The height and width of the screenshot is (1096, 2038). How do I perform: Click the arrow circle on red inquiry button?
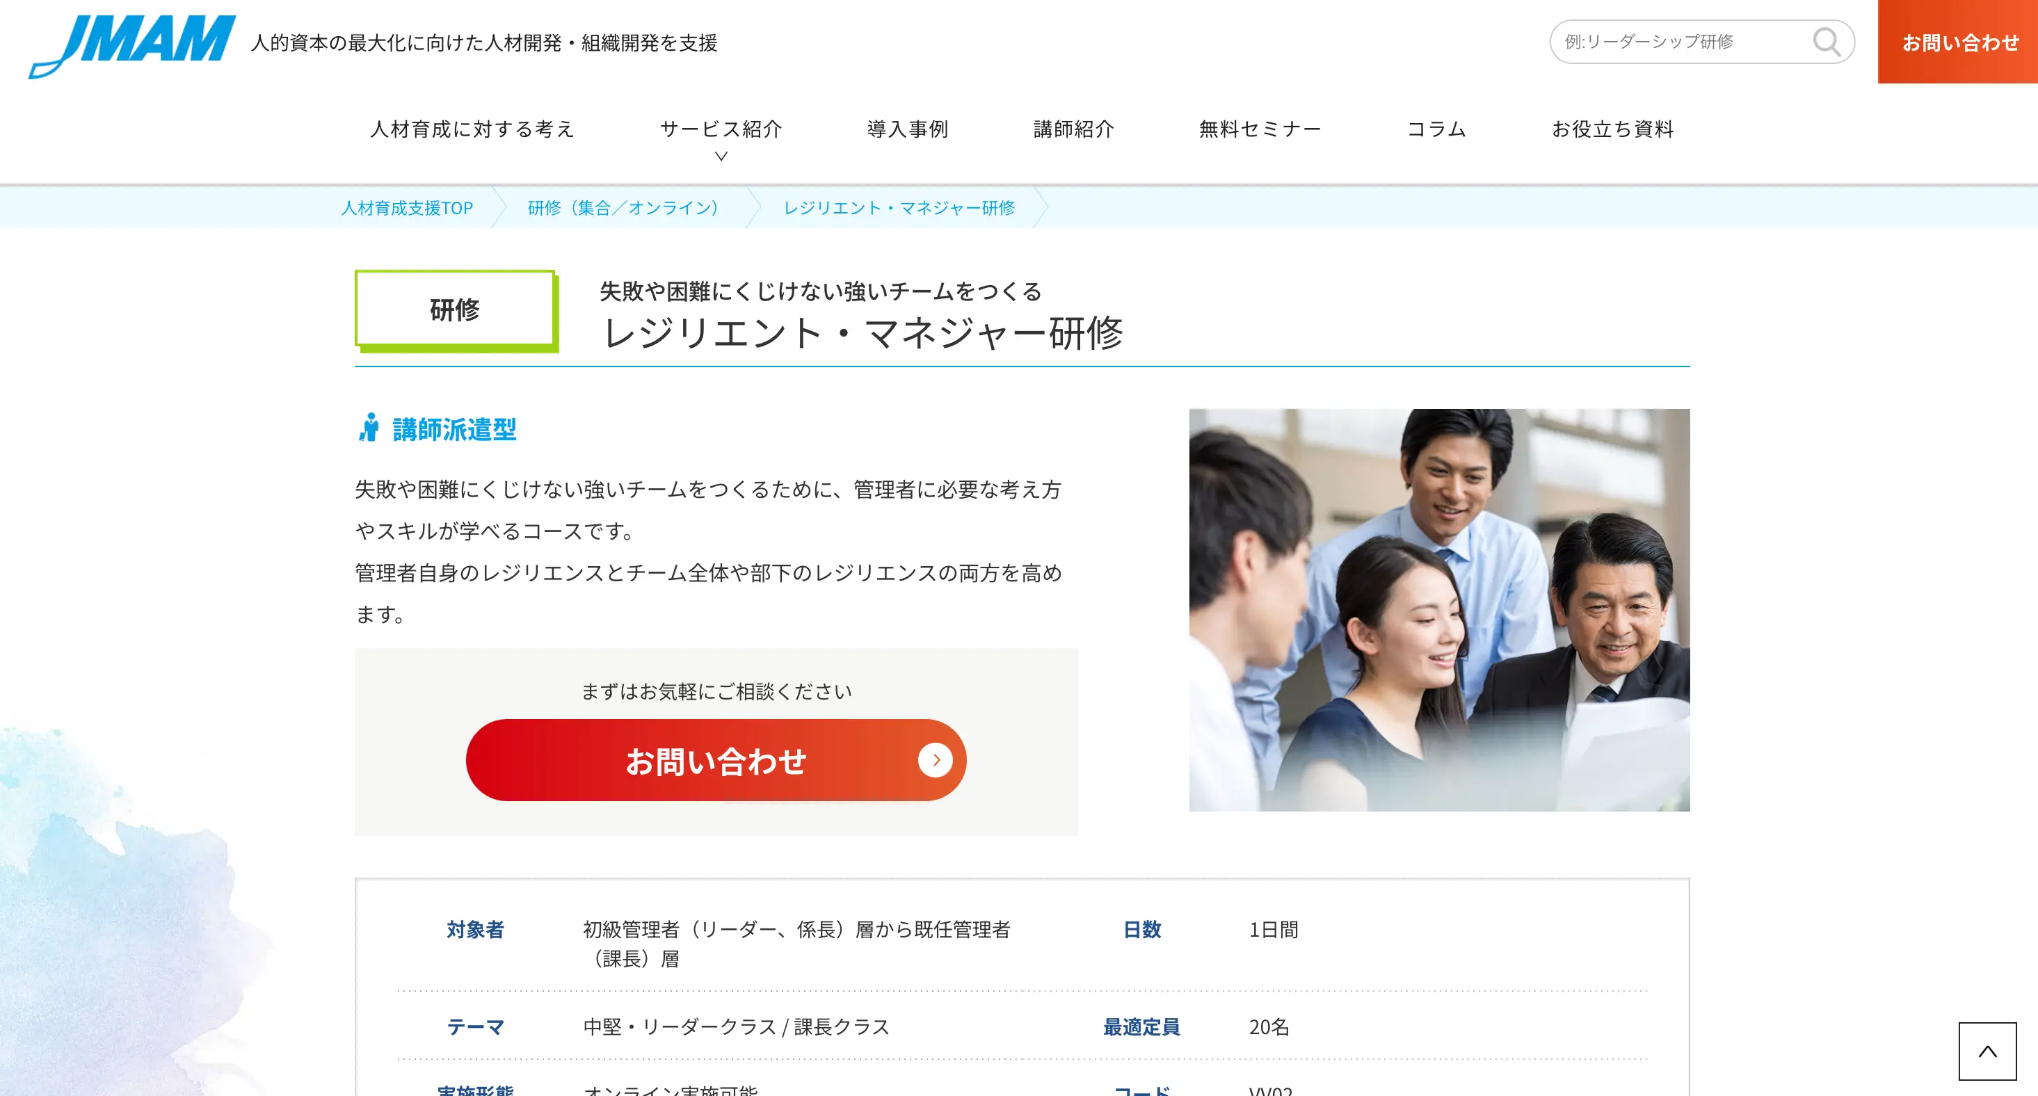[935, 760]
